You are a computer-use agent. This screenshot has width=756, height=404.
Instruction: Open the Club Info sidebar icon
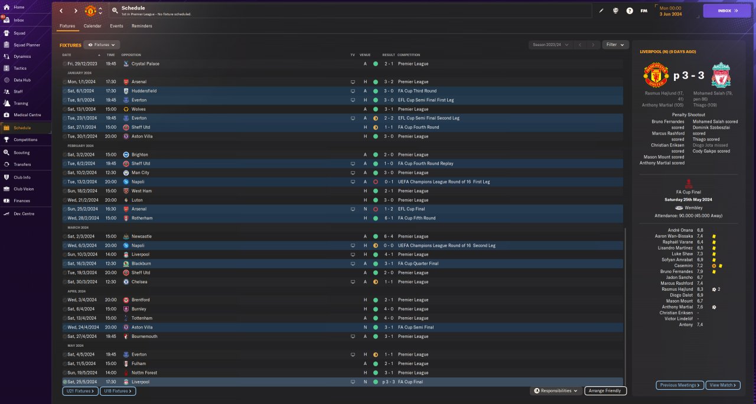click(6, 178)
